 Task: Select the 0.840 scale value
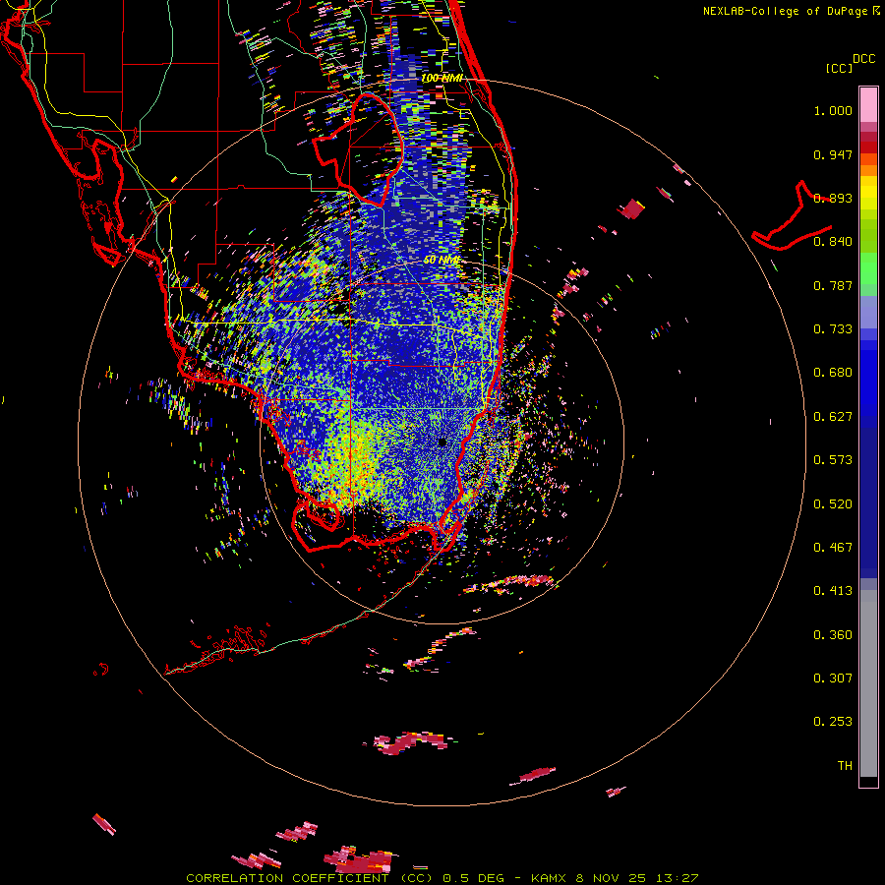(x=833, y=242)
